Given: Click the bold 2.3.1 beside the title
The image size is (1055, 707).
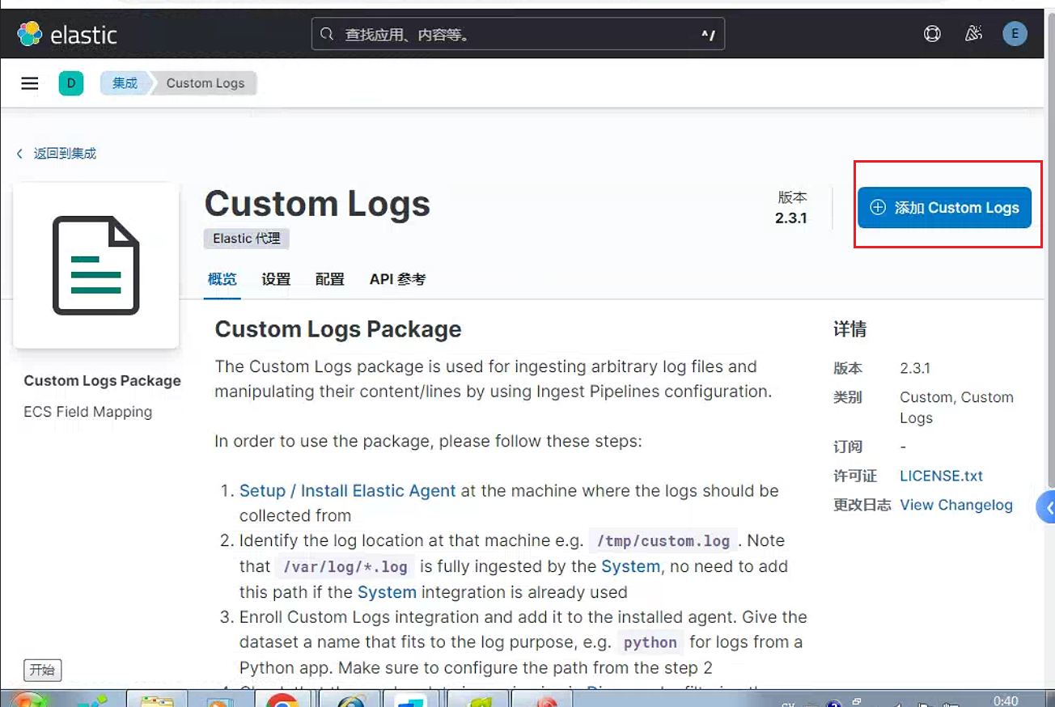Looking at the screenshot, I should click(x=790, y=218).
